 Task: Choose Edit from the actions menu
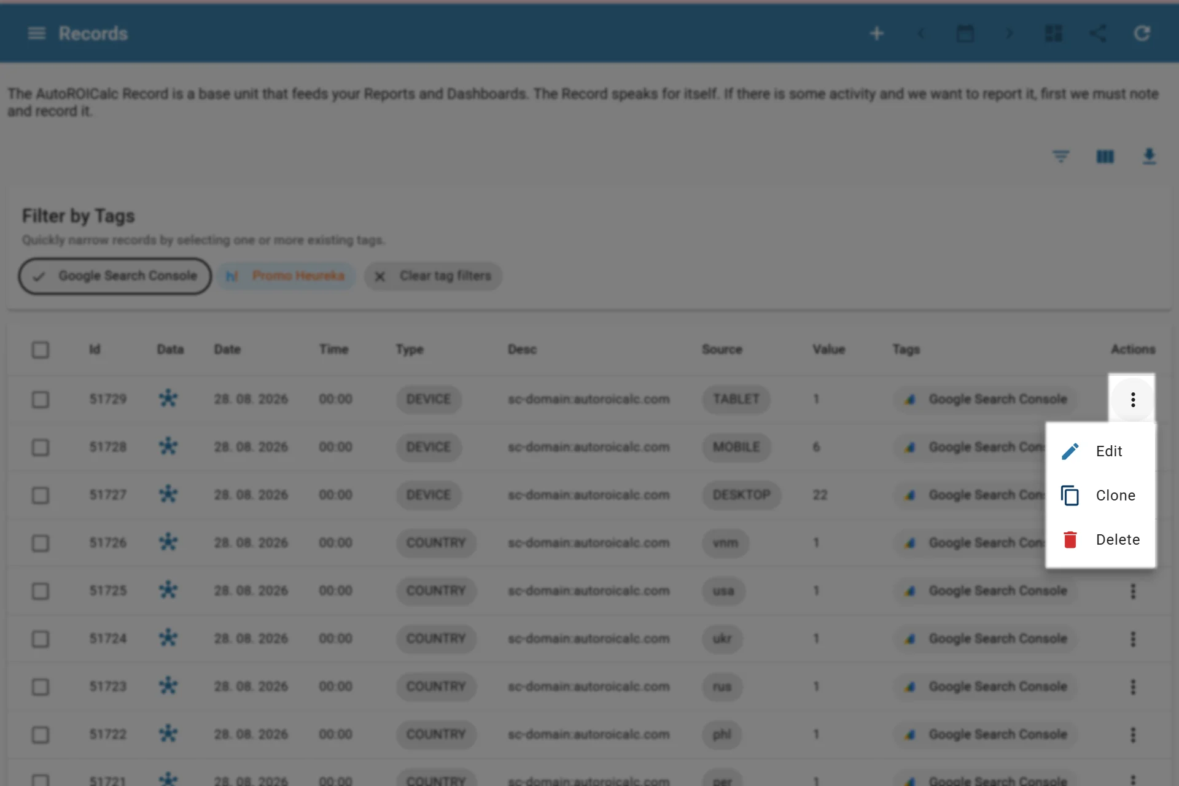click(1100, 451)
